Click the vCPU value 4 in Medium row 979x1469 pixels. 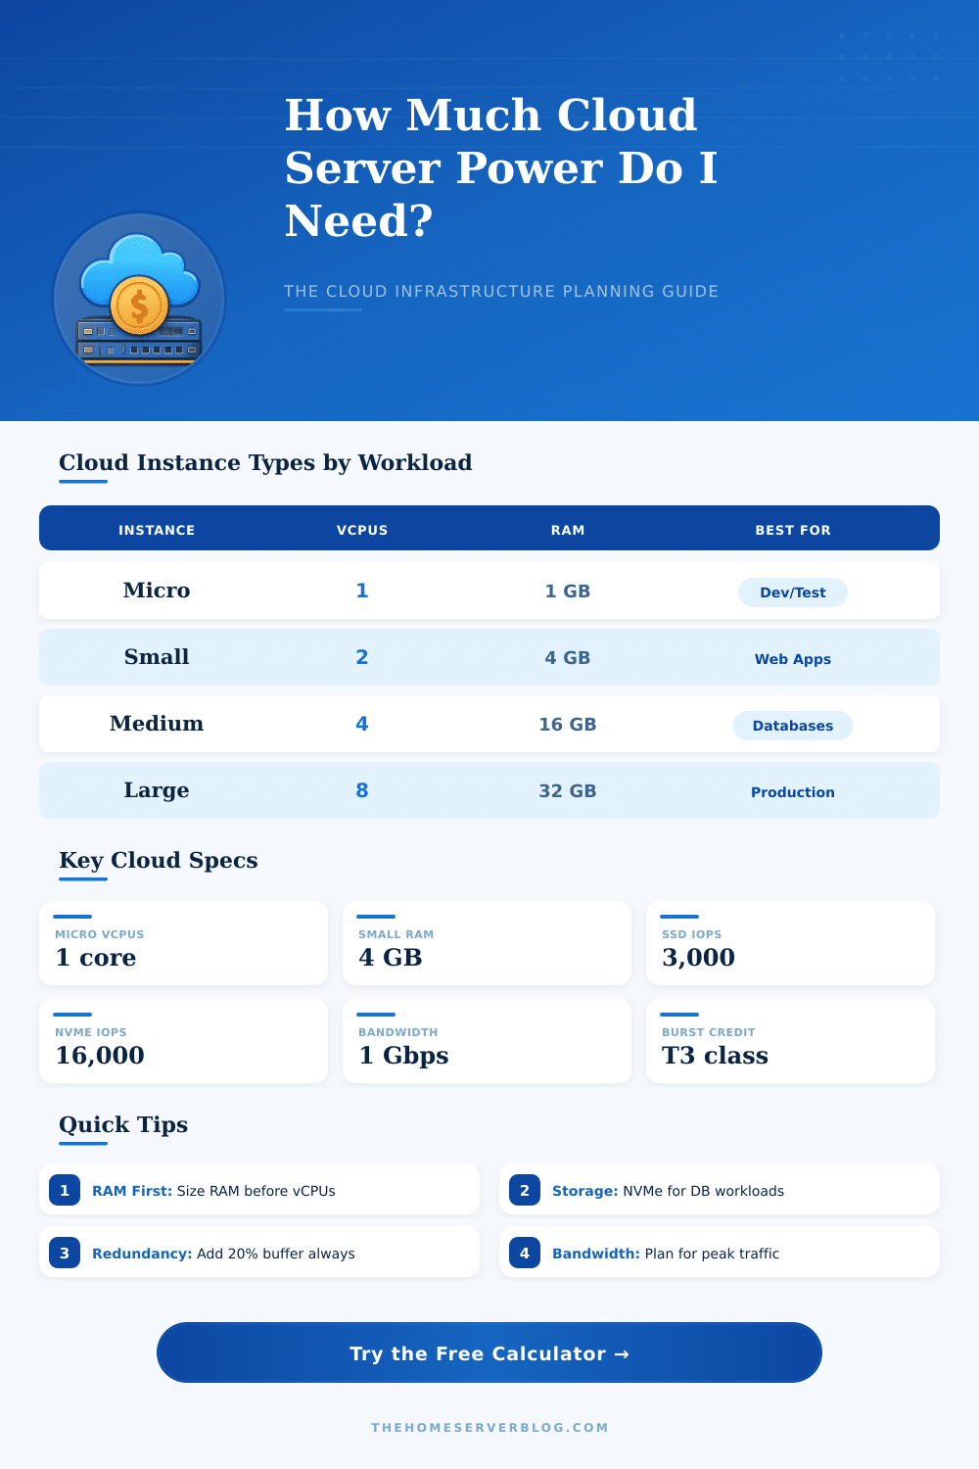coord(362,724)
